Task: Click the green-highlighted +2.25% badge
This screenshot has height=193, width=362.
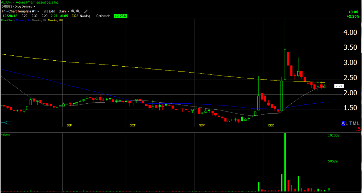Action: tap(120, 16)
